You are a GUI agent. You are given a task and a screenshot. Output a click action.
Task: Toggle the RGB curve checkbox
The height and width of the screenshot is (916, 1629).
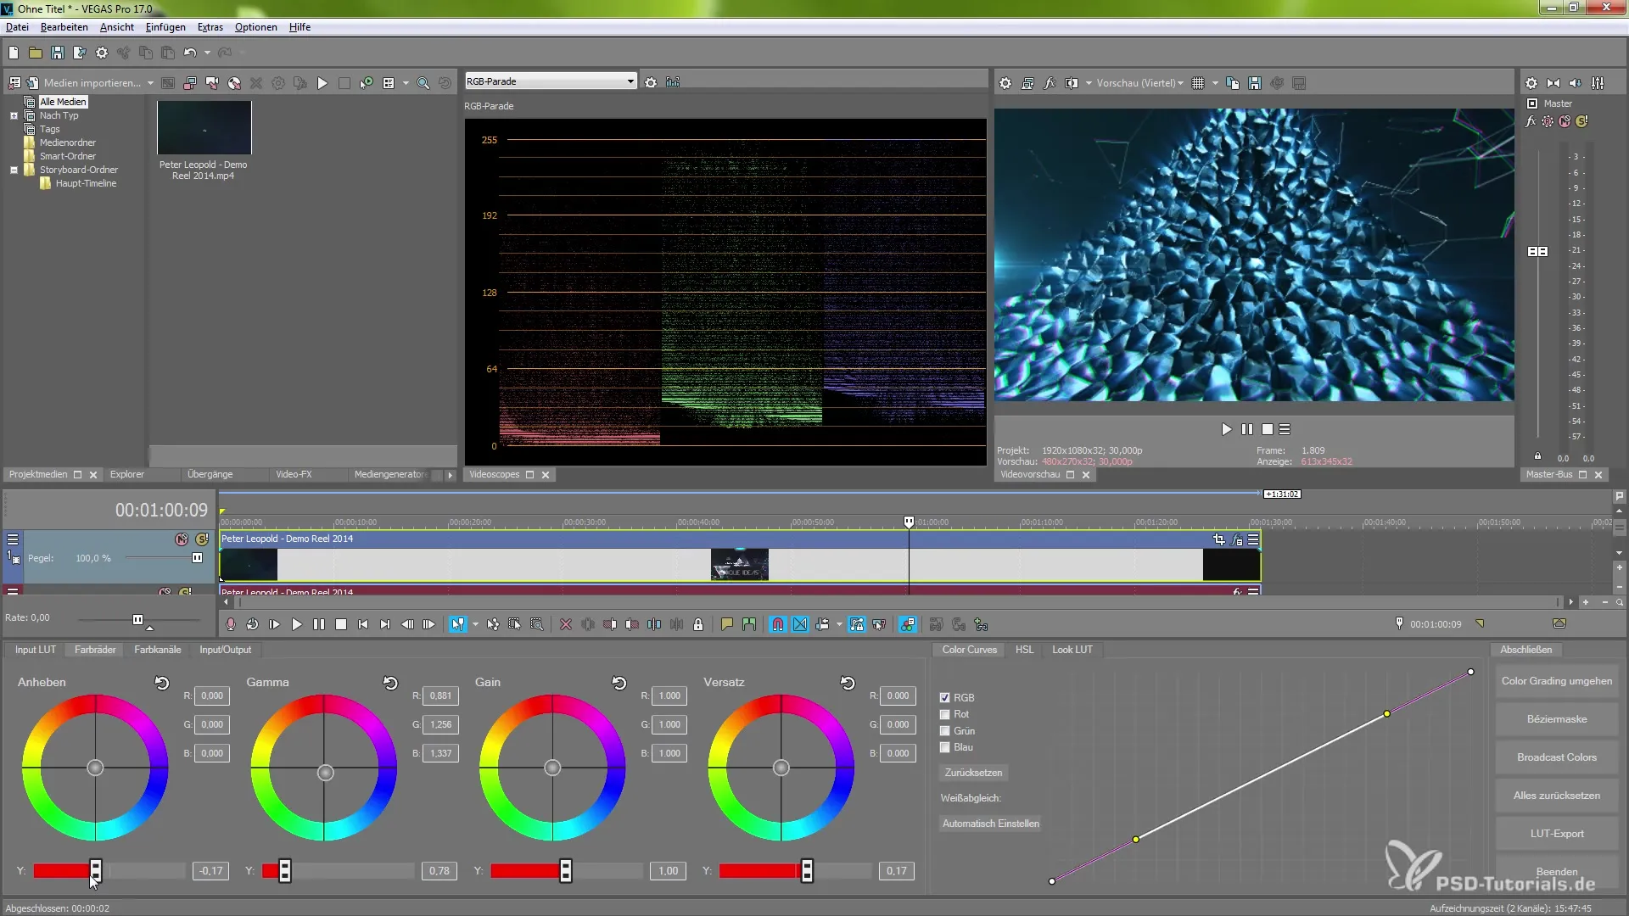click(x=945, y=698)
